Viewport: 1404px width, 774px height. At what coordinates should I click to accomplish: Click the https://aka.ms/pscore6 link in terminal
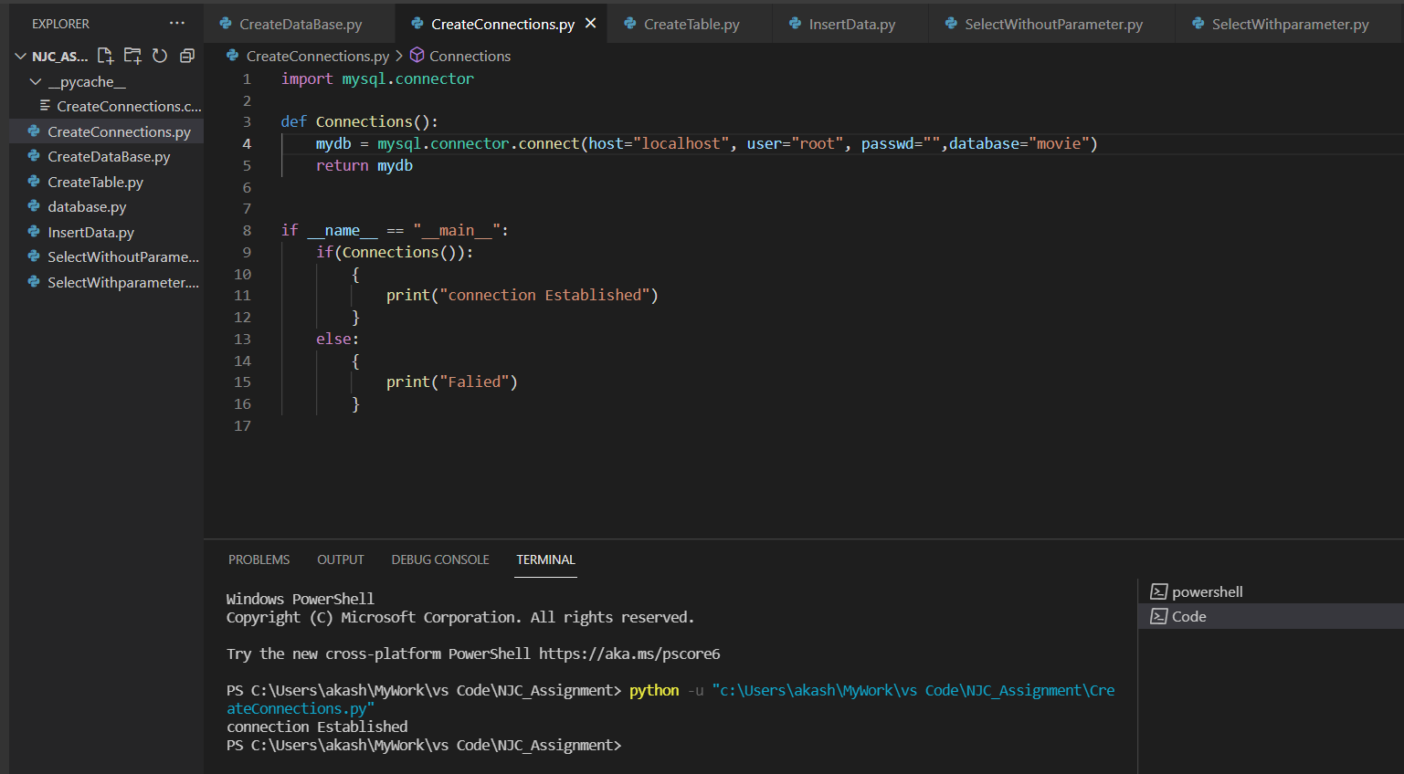(x=629, y=654)
